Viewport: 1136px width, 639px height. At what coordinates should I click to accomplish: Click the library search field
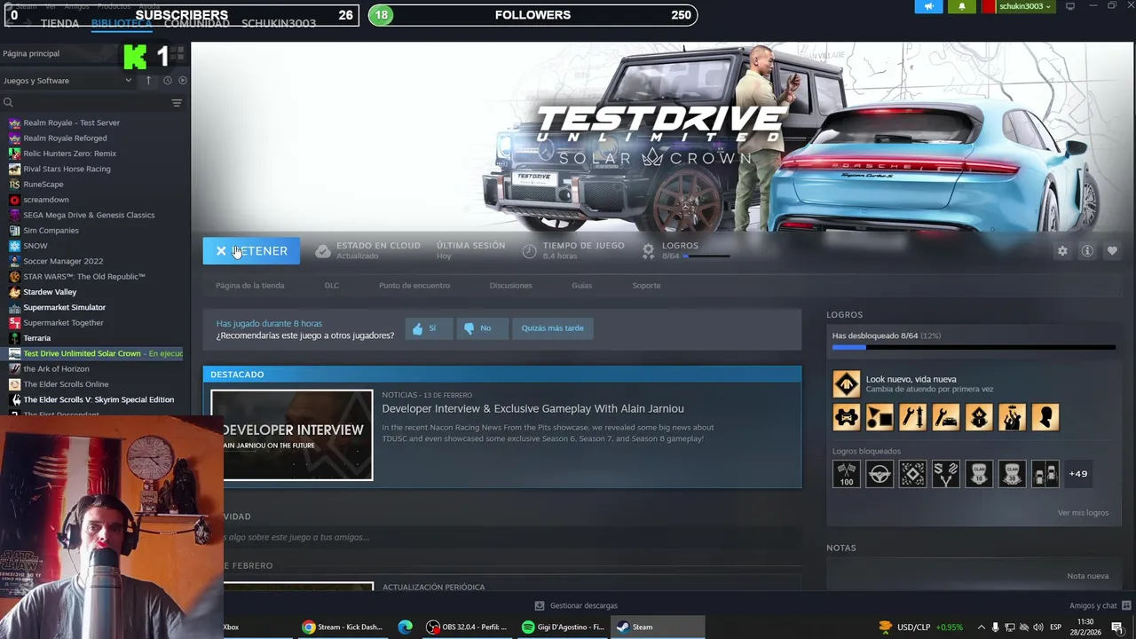(x=84, y=103)
